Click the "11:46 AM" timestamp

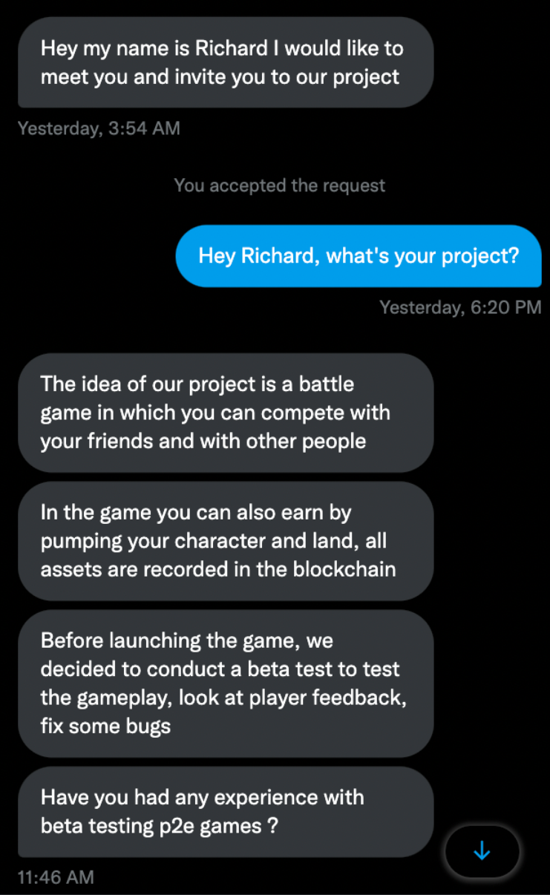tap(56, 877)
